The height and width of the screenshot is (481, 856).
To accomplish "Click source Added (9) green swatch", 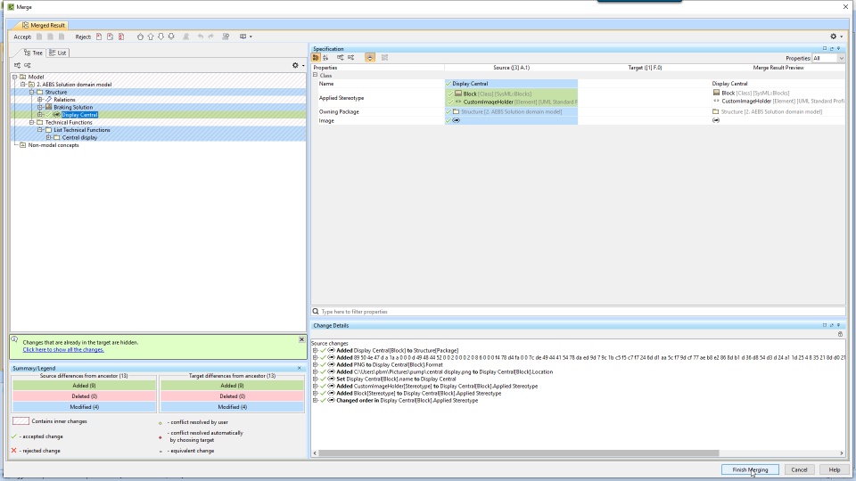I will [84, 386].
